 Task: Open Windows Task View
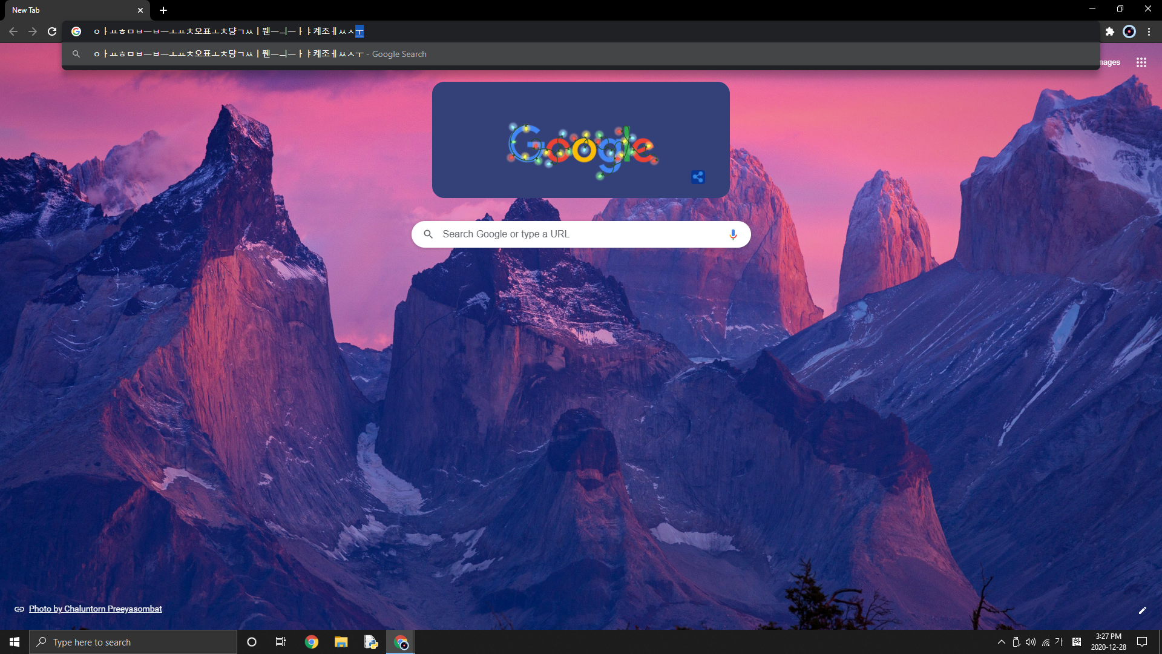pos(280,642)
